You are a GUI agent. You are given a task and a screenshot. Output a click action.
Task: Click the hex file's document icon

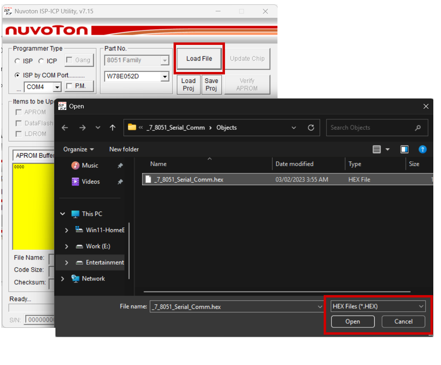[148, 179]
